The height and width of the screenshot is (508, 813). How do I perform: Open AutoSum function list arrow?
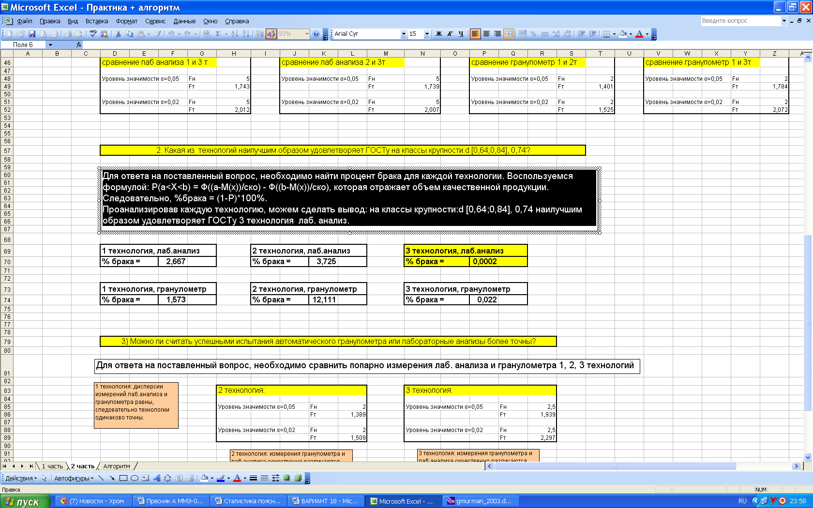coord(226,34)
